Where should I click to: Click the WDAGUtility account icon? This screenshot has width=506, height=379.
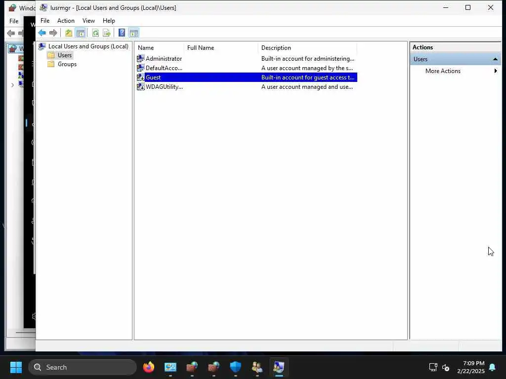(141, 86)
